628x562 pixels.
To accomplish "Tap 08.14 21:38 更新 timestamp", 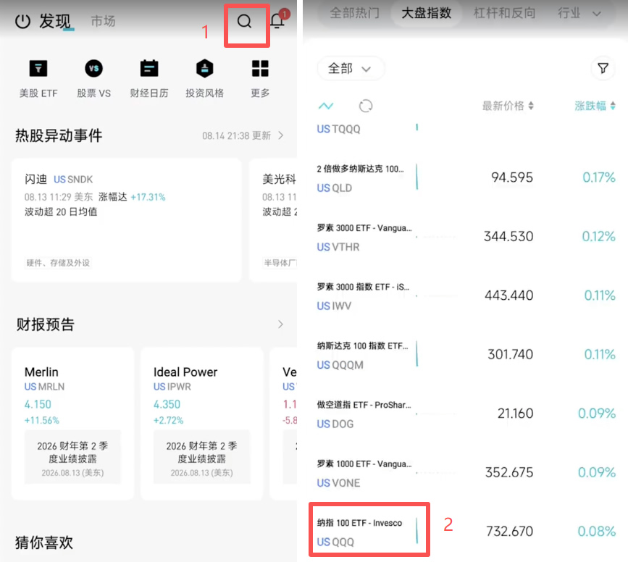I will click(236, 135).
